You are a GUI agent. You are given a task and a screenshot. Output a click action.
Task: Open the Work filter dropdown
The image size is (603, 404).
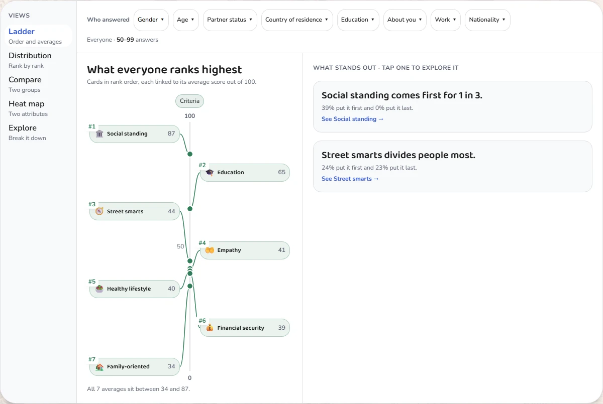tap(446, 20)
